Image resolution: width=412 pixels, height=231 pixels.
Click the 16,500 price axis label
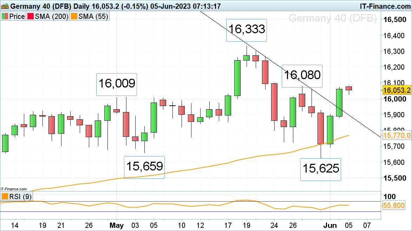coord(395,20)
